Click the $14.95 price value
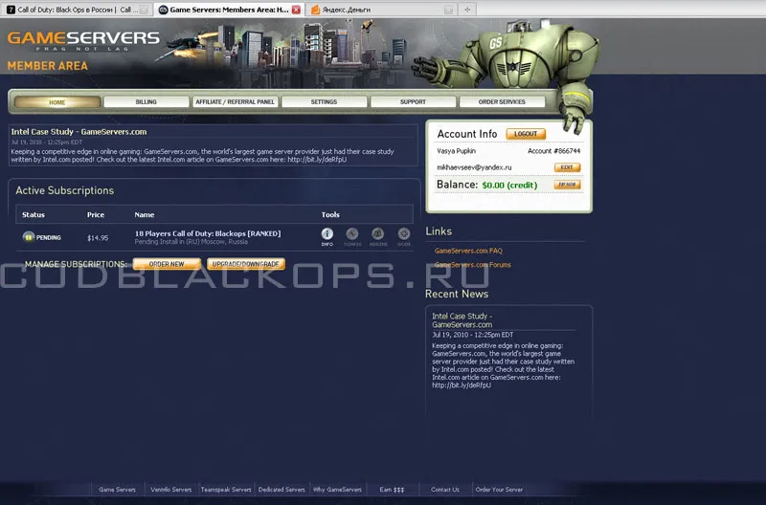 (98, 238)
